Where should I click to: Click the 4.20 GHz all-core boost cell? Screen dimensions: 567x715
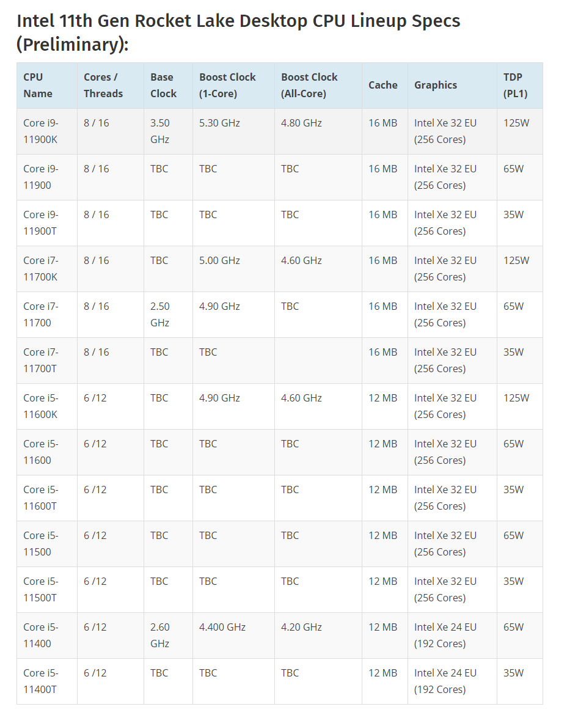pyautogui.click(x=318, y=635)
